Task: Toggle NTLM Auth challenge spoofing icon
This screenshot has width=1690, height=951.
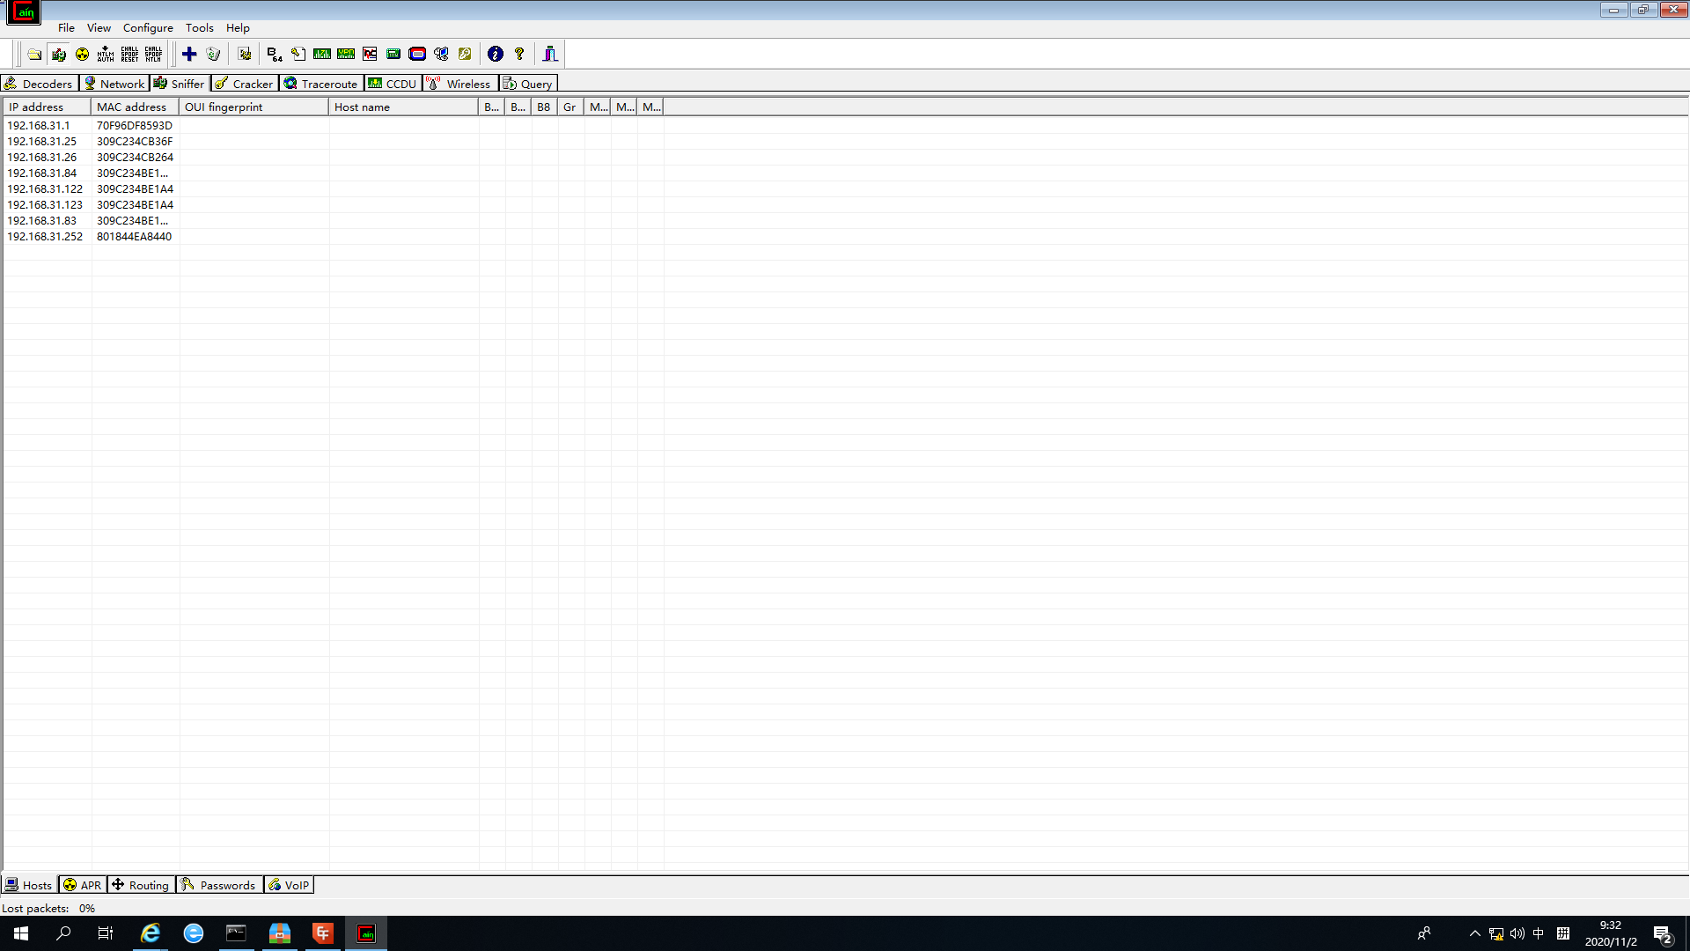Action: 106,55
